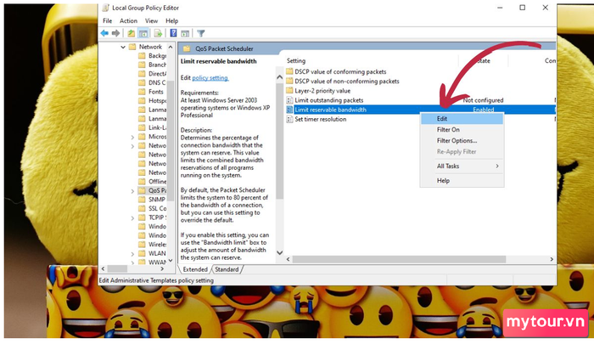Select the SNMP folder in tree

[156, 200]
